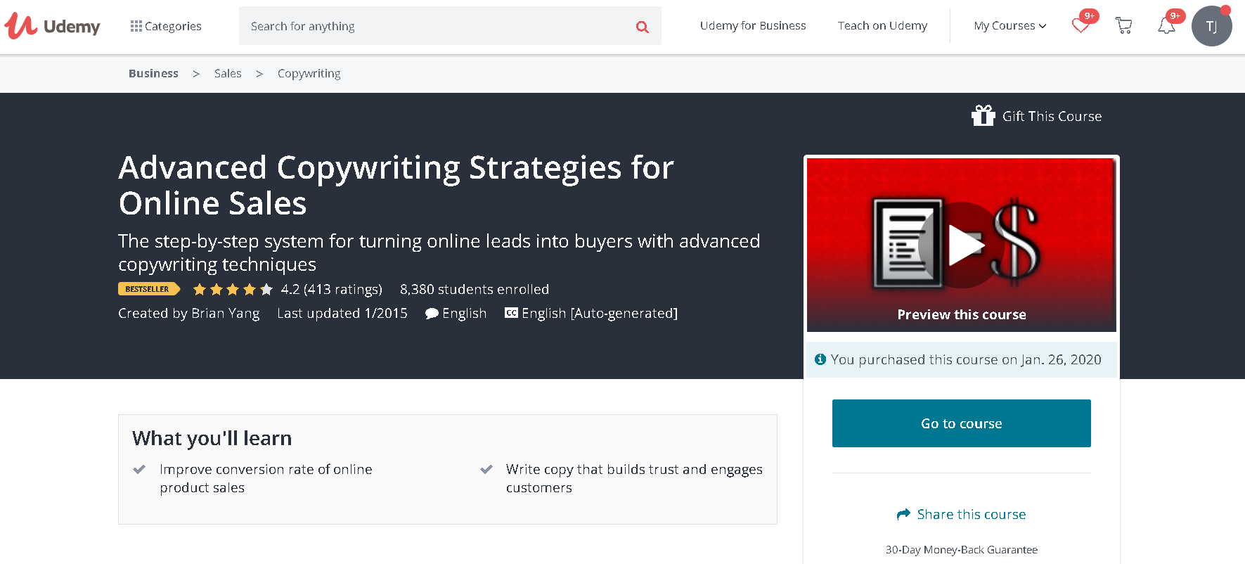Open Teach on Udemy
1245x564 pixels.
(x=882, y=26)
